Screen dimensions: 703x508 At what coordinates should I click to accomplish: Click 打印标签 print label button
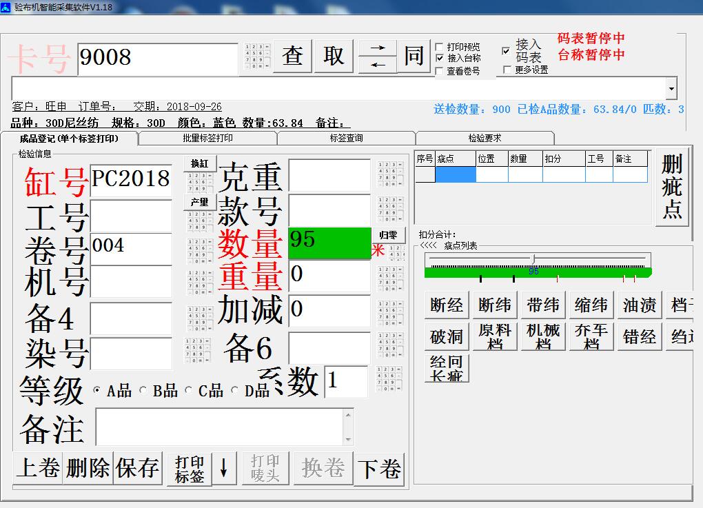tap(190, 469)
